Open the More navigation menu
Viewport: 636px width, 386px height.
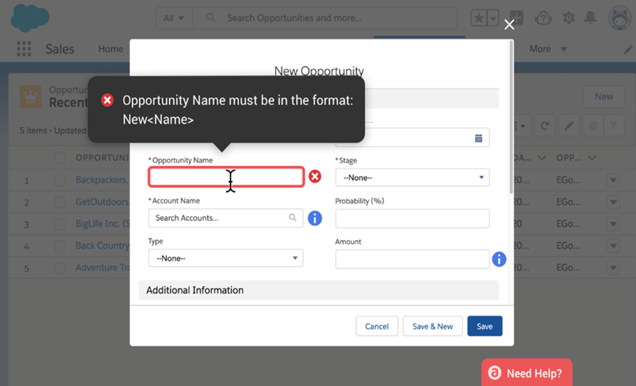click(548, 49)
